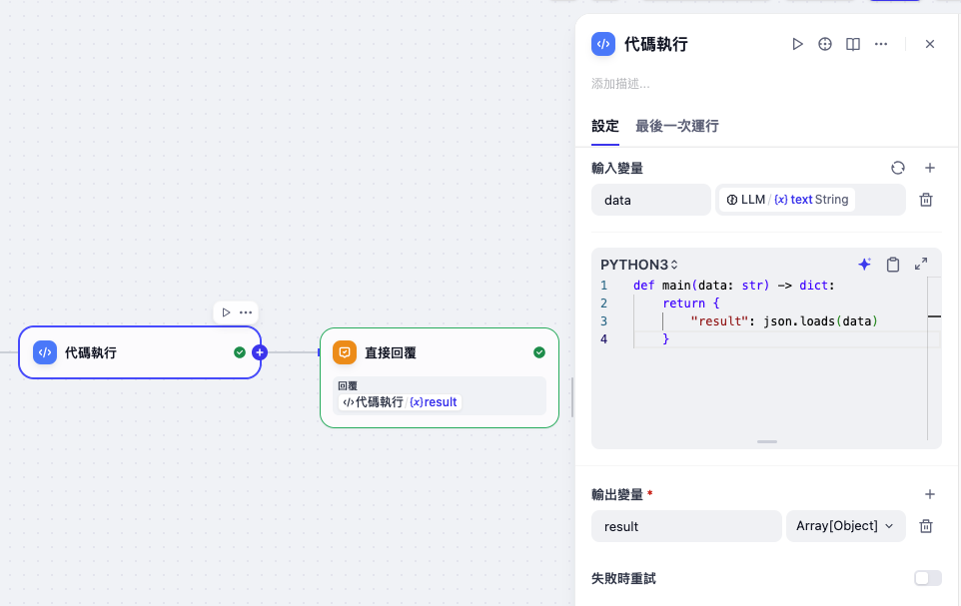This screenshot has width=961, height=606.
Task: Add a new output variable
Action: click(929, 494)
